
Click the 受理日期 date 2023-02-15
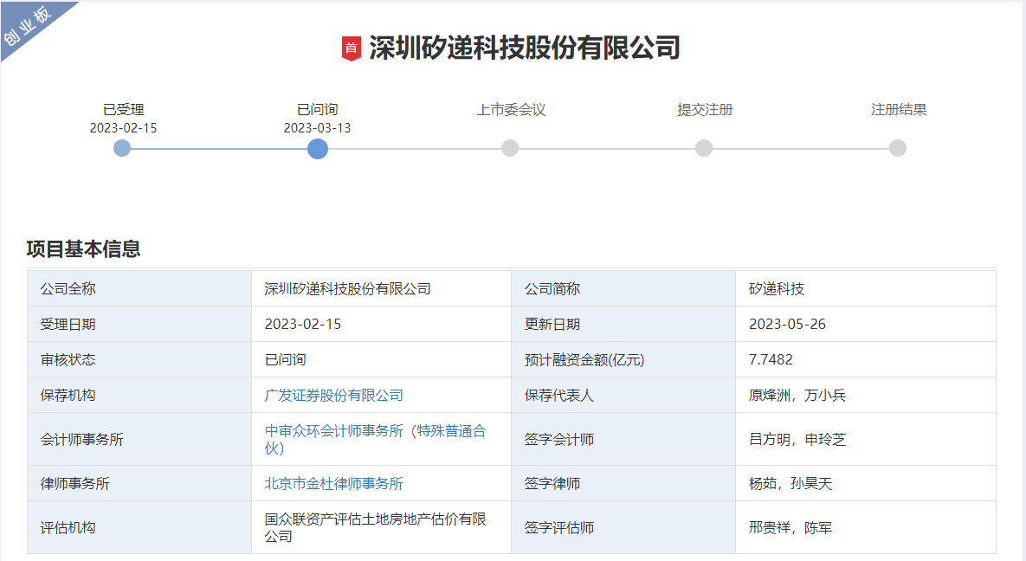coord(303,324)
